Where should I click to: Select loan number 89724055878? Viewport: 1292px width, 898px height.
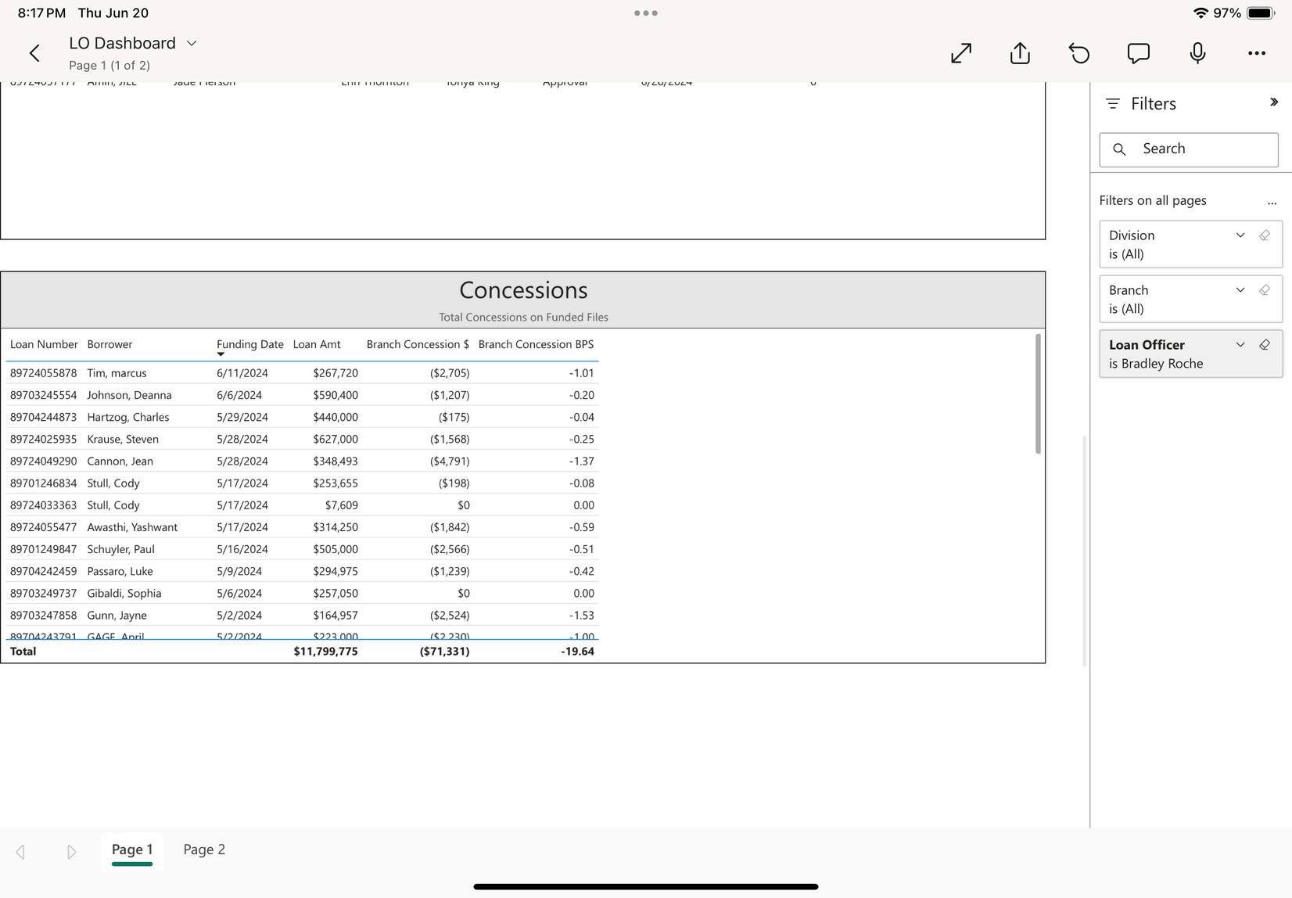44,373
